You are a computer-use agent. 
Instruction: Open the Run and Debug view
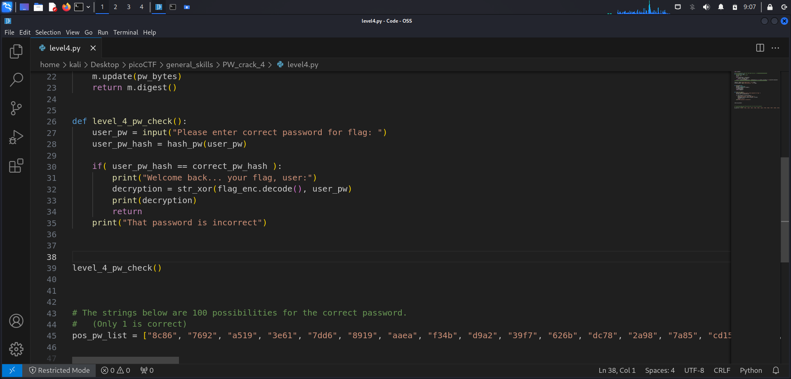pyautogui.click(x=16, y=137)
